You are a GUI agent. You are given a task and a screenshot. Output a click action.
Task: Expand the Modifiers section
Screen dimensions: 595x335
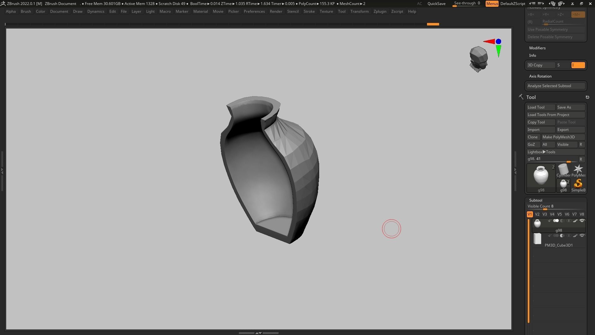tap(537, 48)
